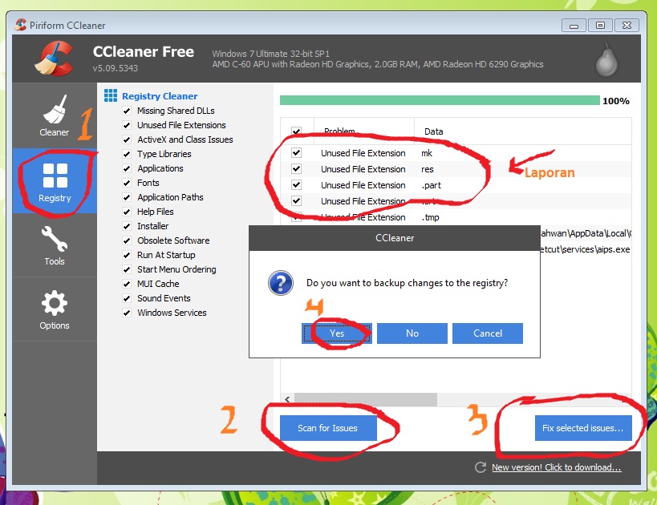657x505 pixels.
Task: Open the Options gear icon
Action: pos(55,303)
